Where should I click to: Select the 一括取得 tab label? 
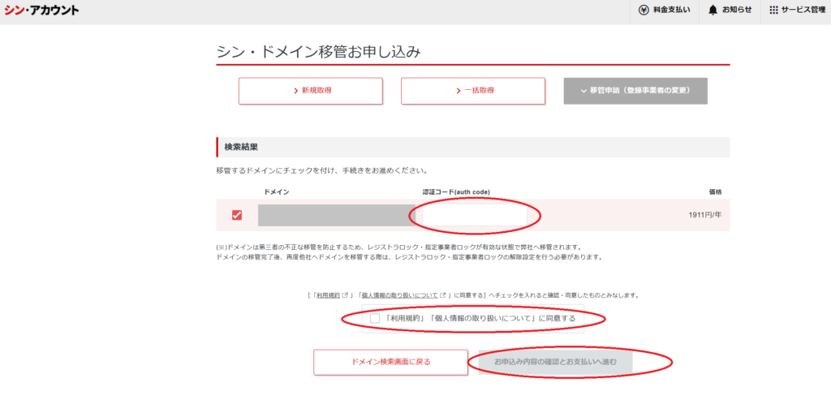point(480,91)
